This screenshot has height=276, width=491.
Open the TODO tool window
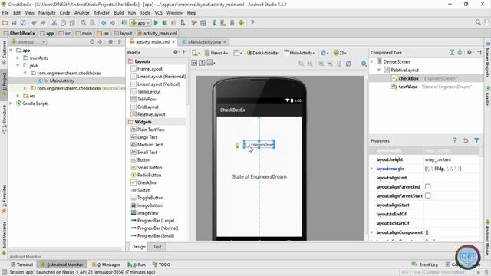click(x=161, y=264)
